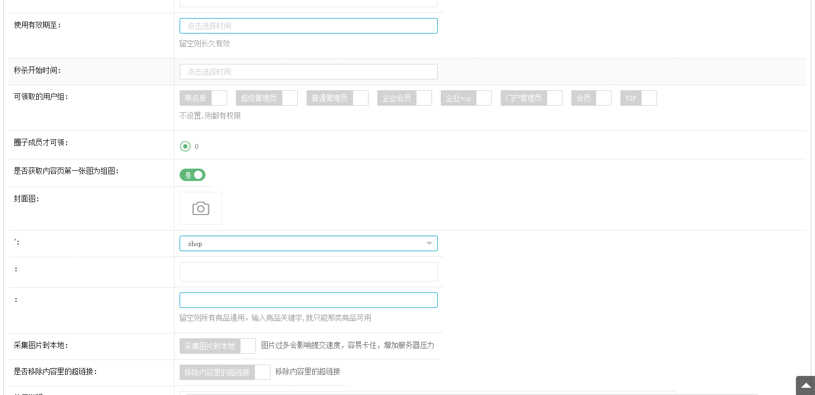Open the shop dropdown list
815x395 pixels.
pyautogui.click(x=308, y=243)
